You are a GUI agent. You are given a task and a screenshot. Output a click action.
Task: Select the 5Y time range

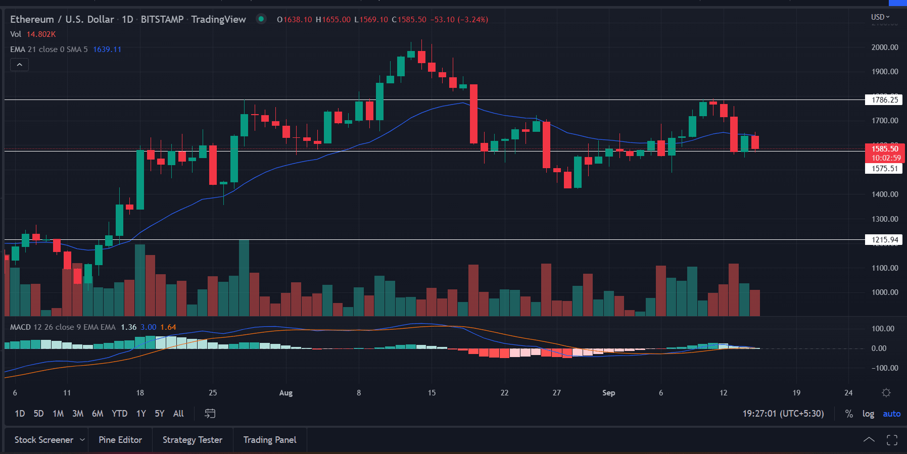coord(160,414)
